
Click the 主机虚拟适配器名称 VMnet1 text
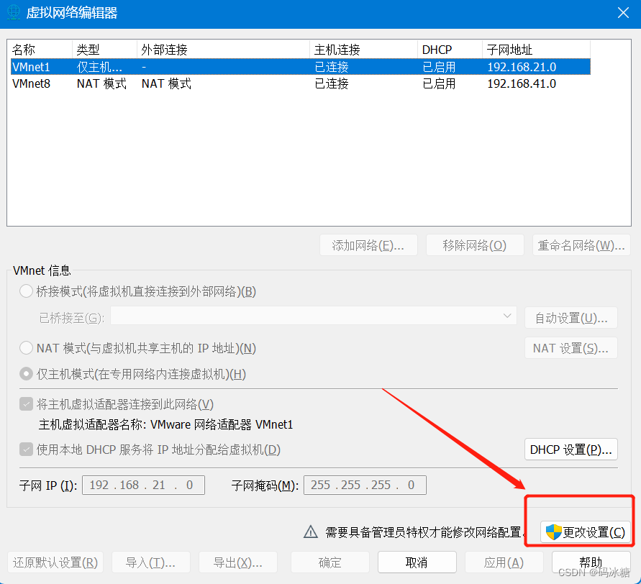(166, 424)
